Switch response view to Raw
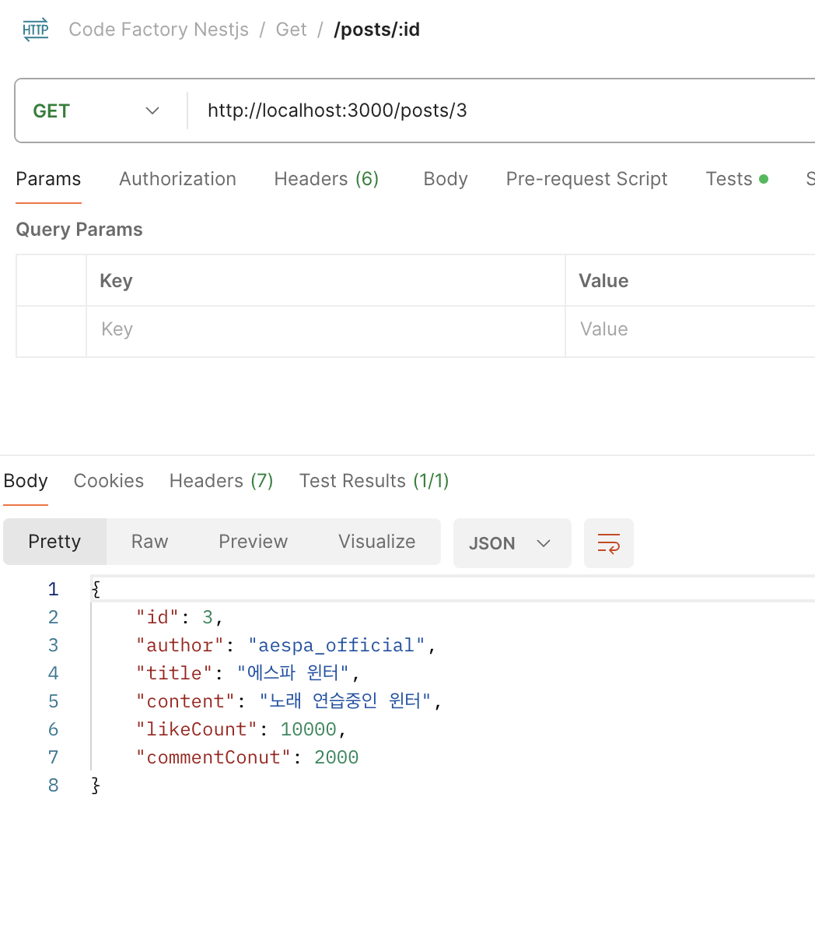This screenshot has height=937, width=815. 150,542
